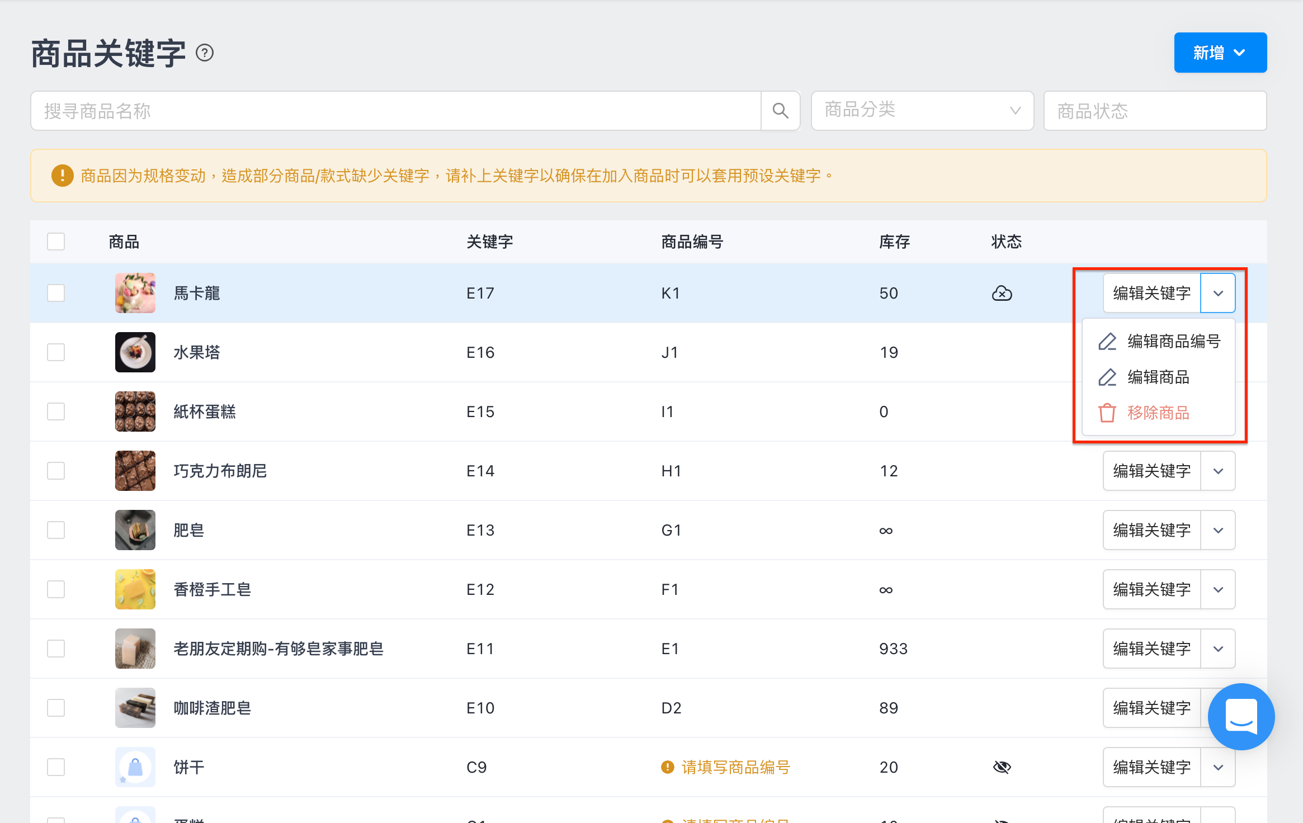Click 编辑关键字 button for 巧克力布朗尼

(x=1152, y=471)
